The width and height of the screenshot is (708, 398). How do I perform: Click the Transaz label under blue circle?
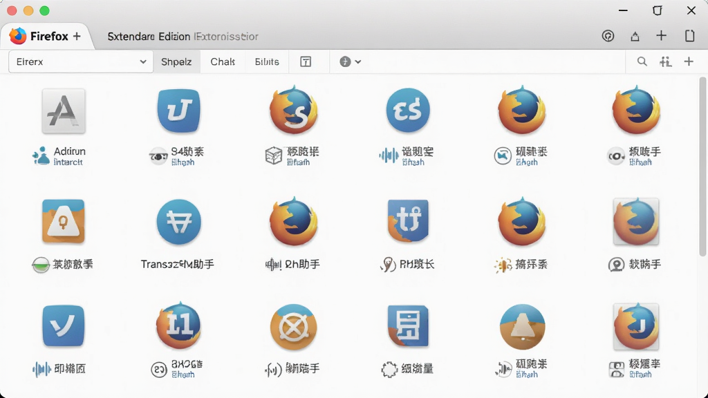click(x=177, y=264)
